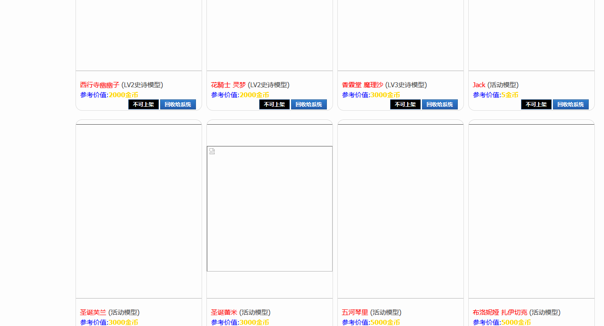Recycle Jack model via 回收给系统

(x=570, y=105)
